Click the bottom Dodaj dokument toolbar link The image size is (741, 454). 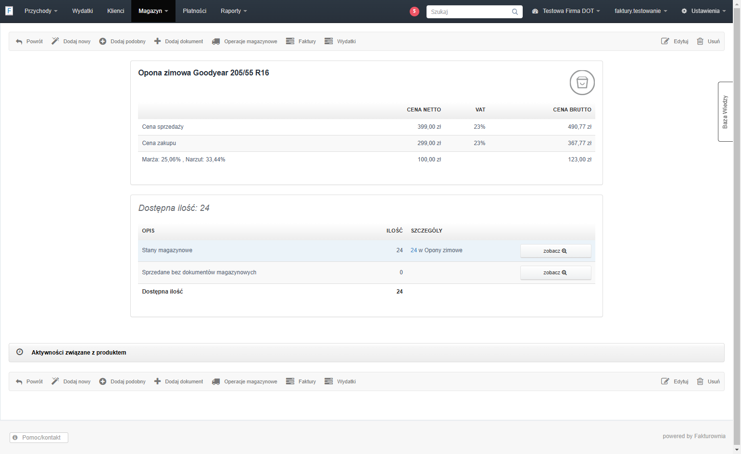coord(178,381)
